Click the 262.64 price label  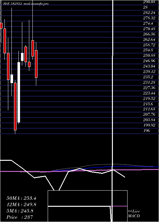click(149, 40)
